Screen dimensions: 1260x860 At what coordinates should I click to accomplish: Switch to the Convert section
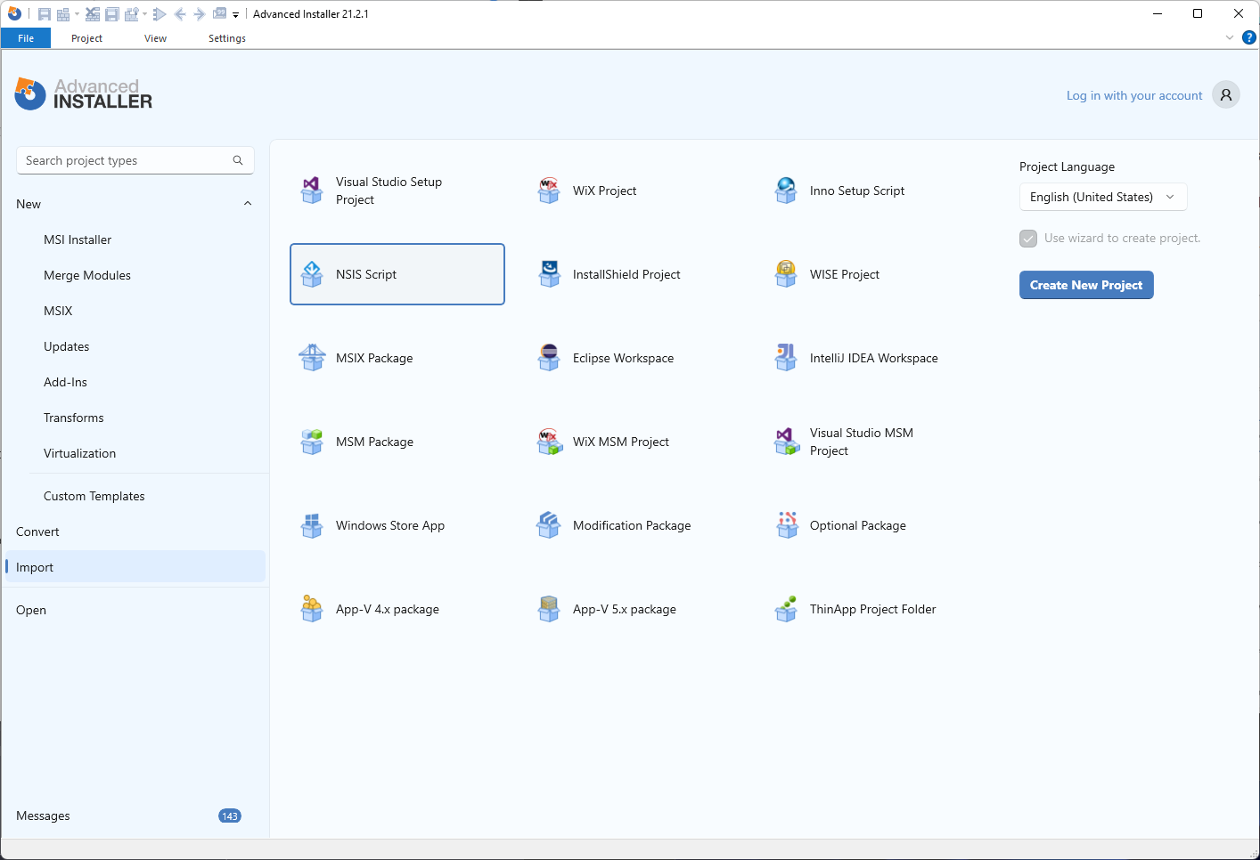[37, 531]
